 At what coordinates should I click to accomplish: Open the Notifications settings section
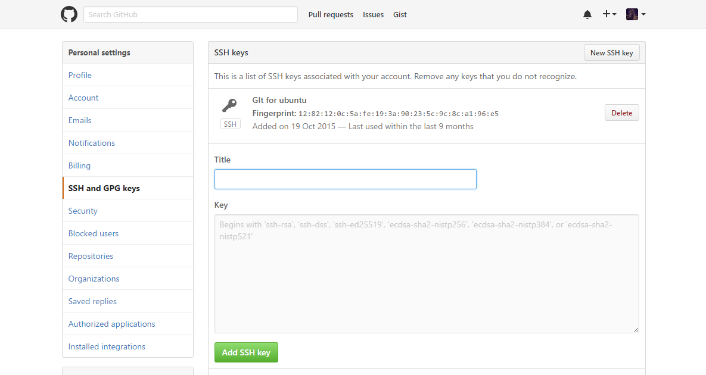point(91,143)
